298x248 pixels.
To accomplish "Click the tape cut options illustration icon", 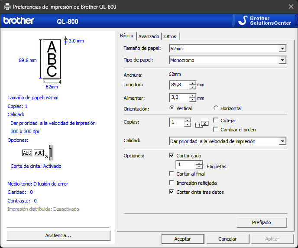I will pyautogui.click(x=38, y=153).
